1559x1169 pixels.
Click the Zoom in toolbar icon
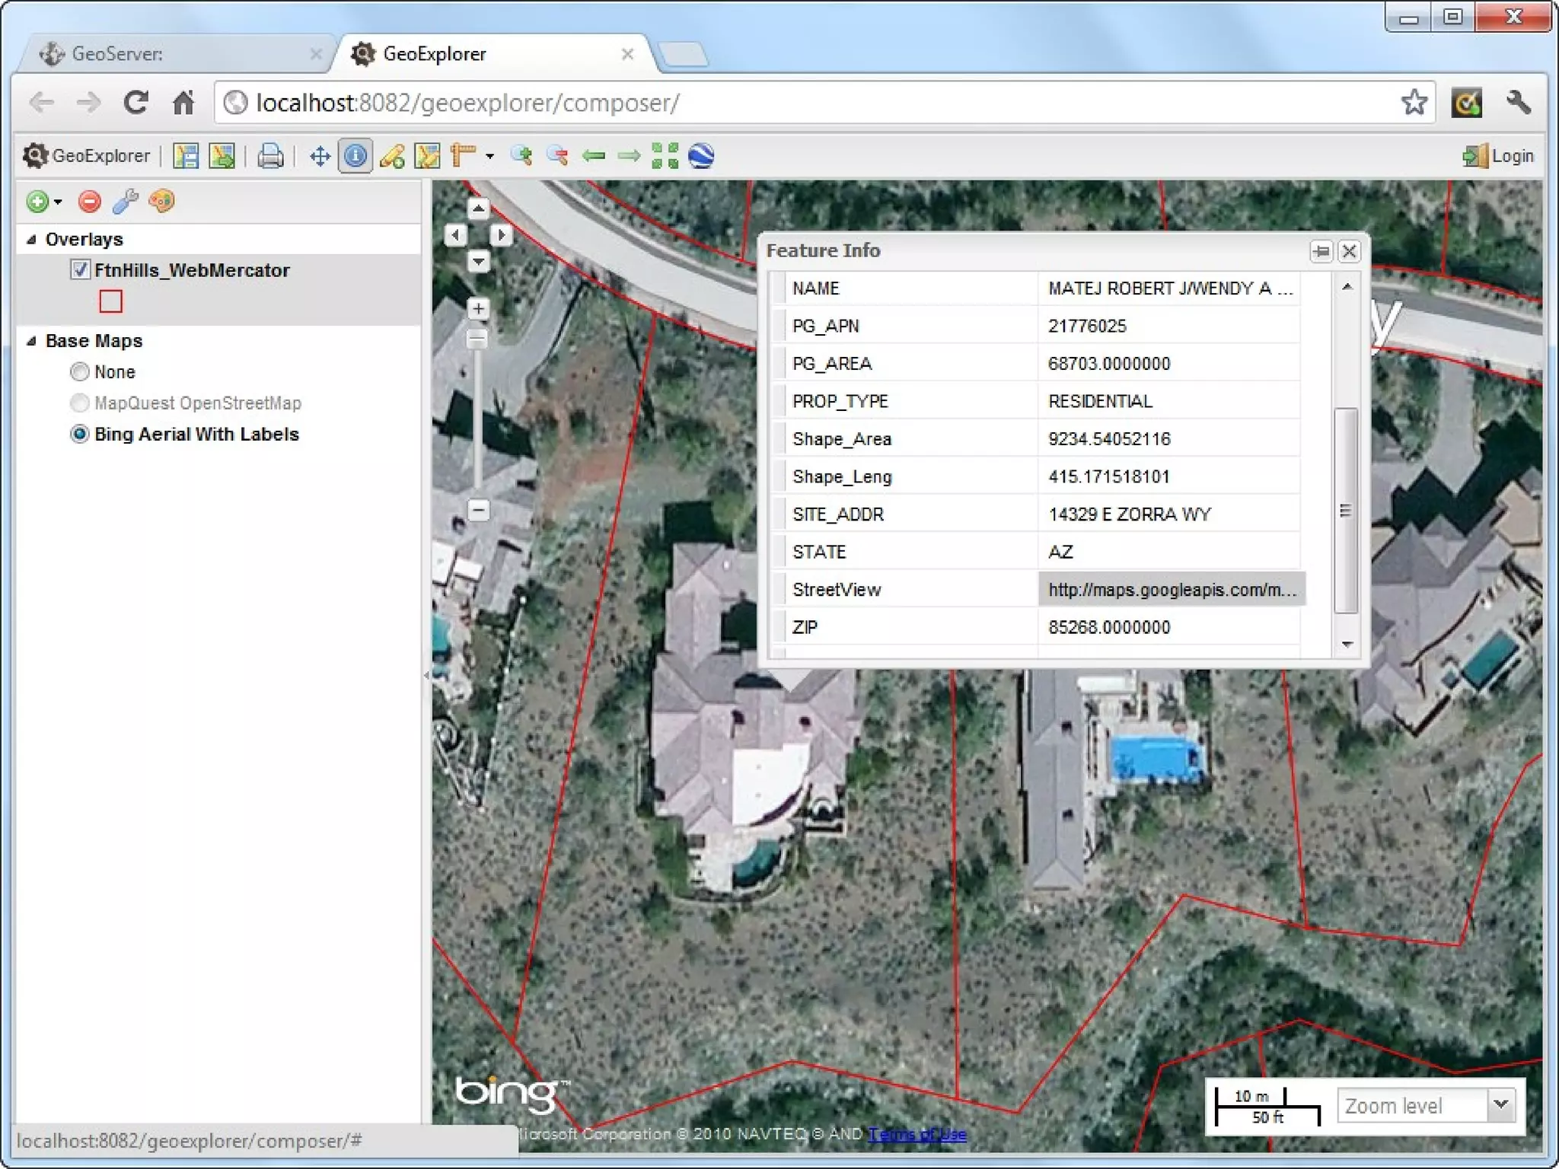pyautogui.click(x=521, y=156)
